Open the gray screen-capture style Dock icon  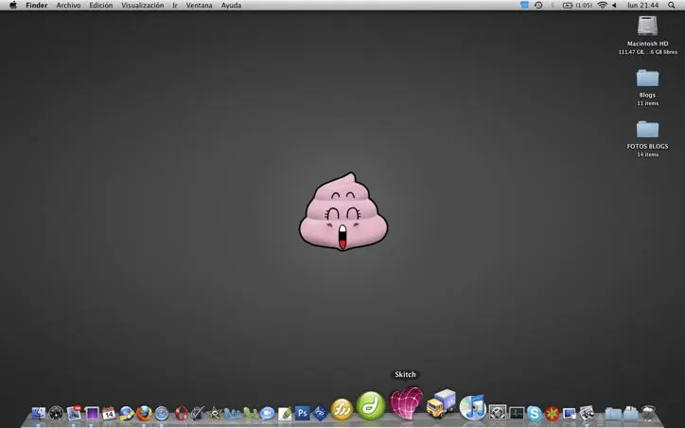[497, 413]
